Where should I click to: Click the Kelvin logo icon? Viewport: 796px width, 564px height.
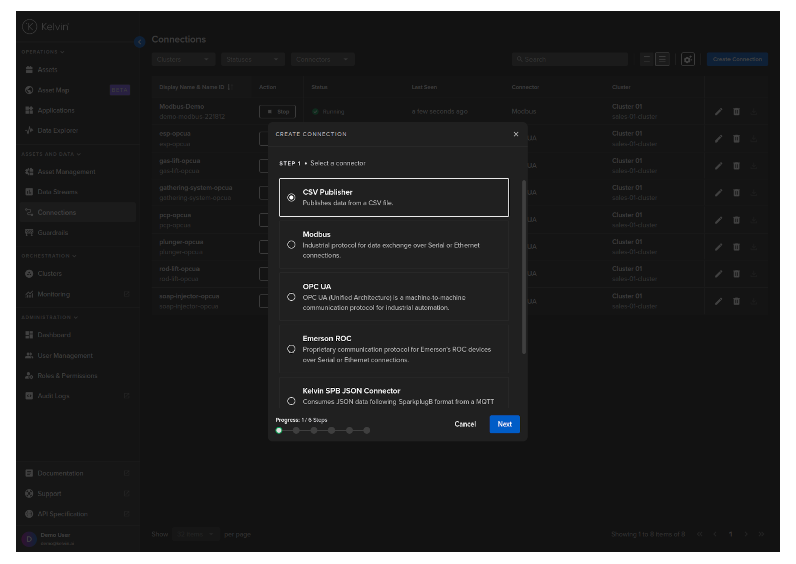(30, 27)
